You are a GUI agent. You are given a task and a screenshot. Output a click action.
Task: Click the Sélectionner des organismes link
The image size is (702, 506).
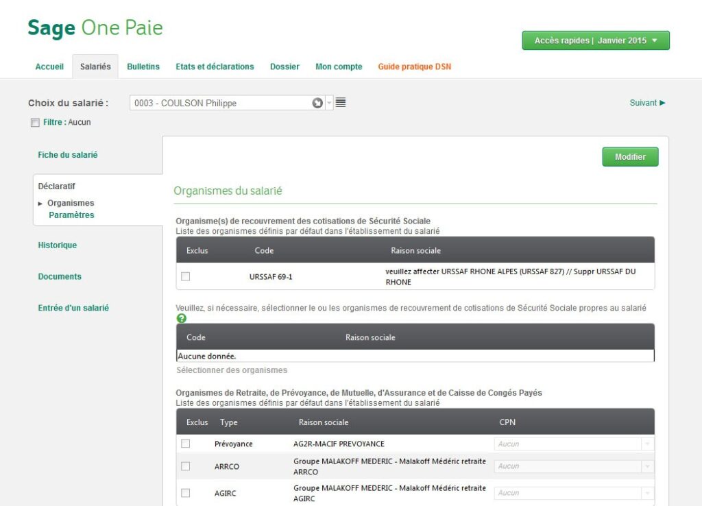232,370
